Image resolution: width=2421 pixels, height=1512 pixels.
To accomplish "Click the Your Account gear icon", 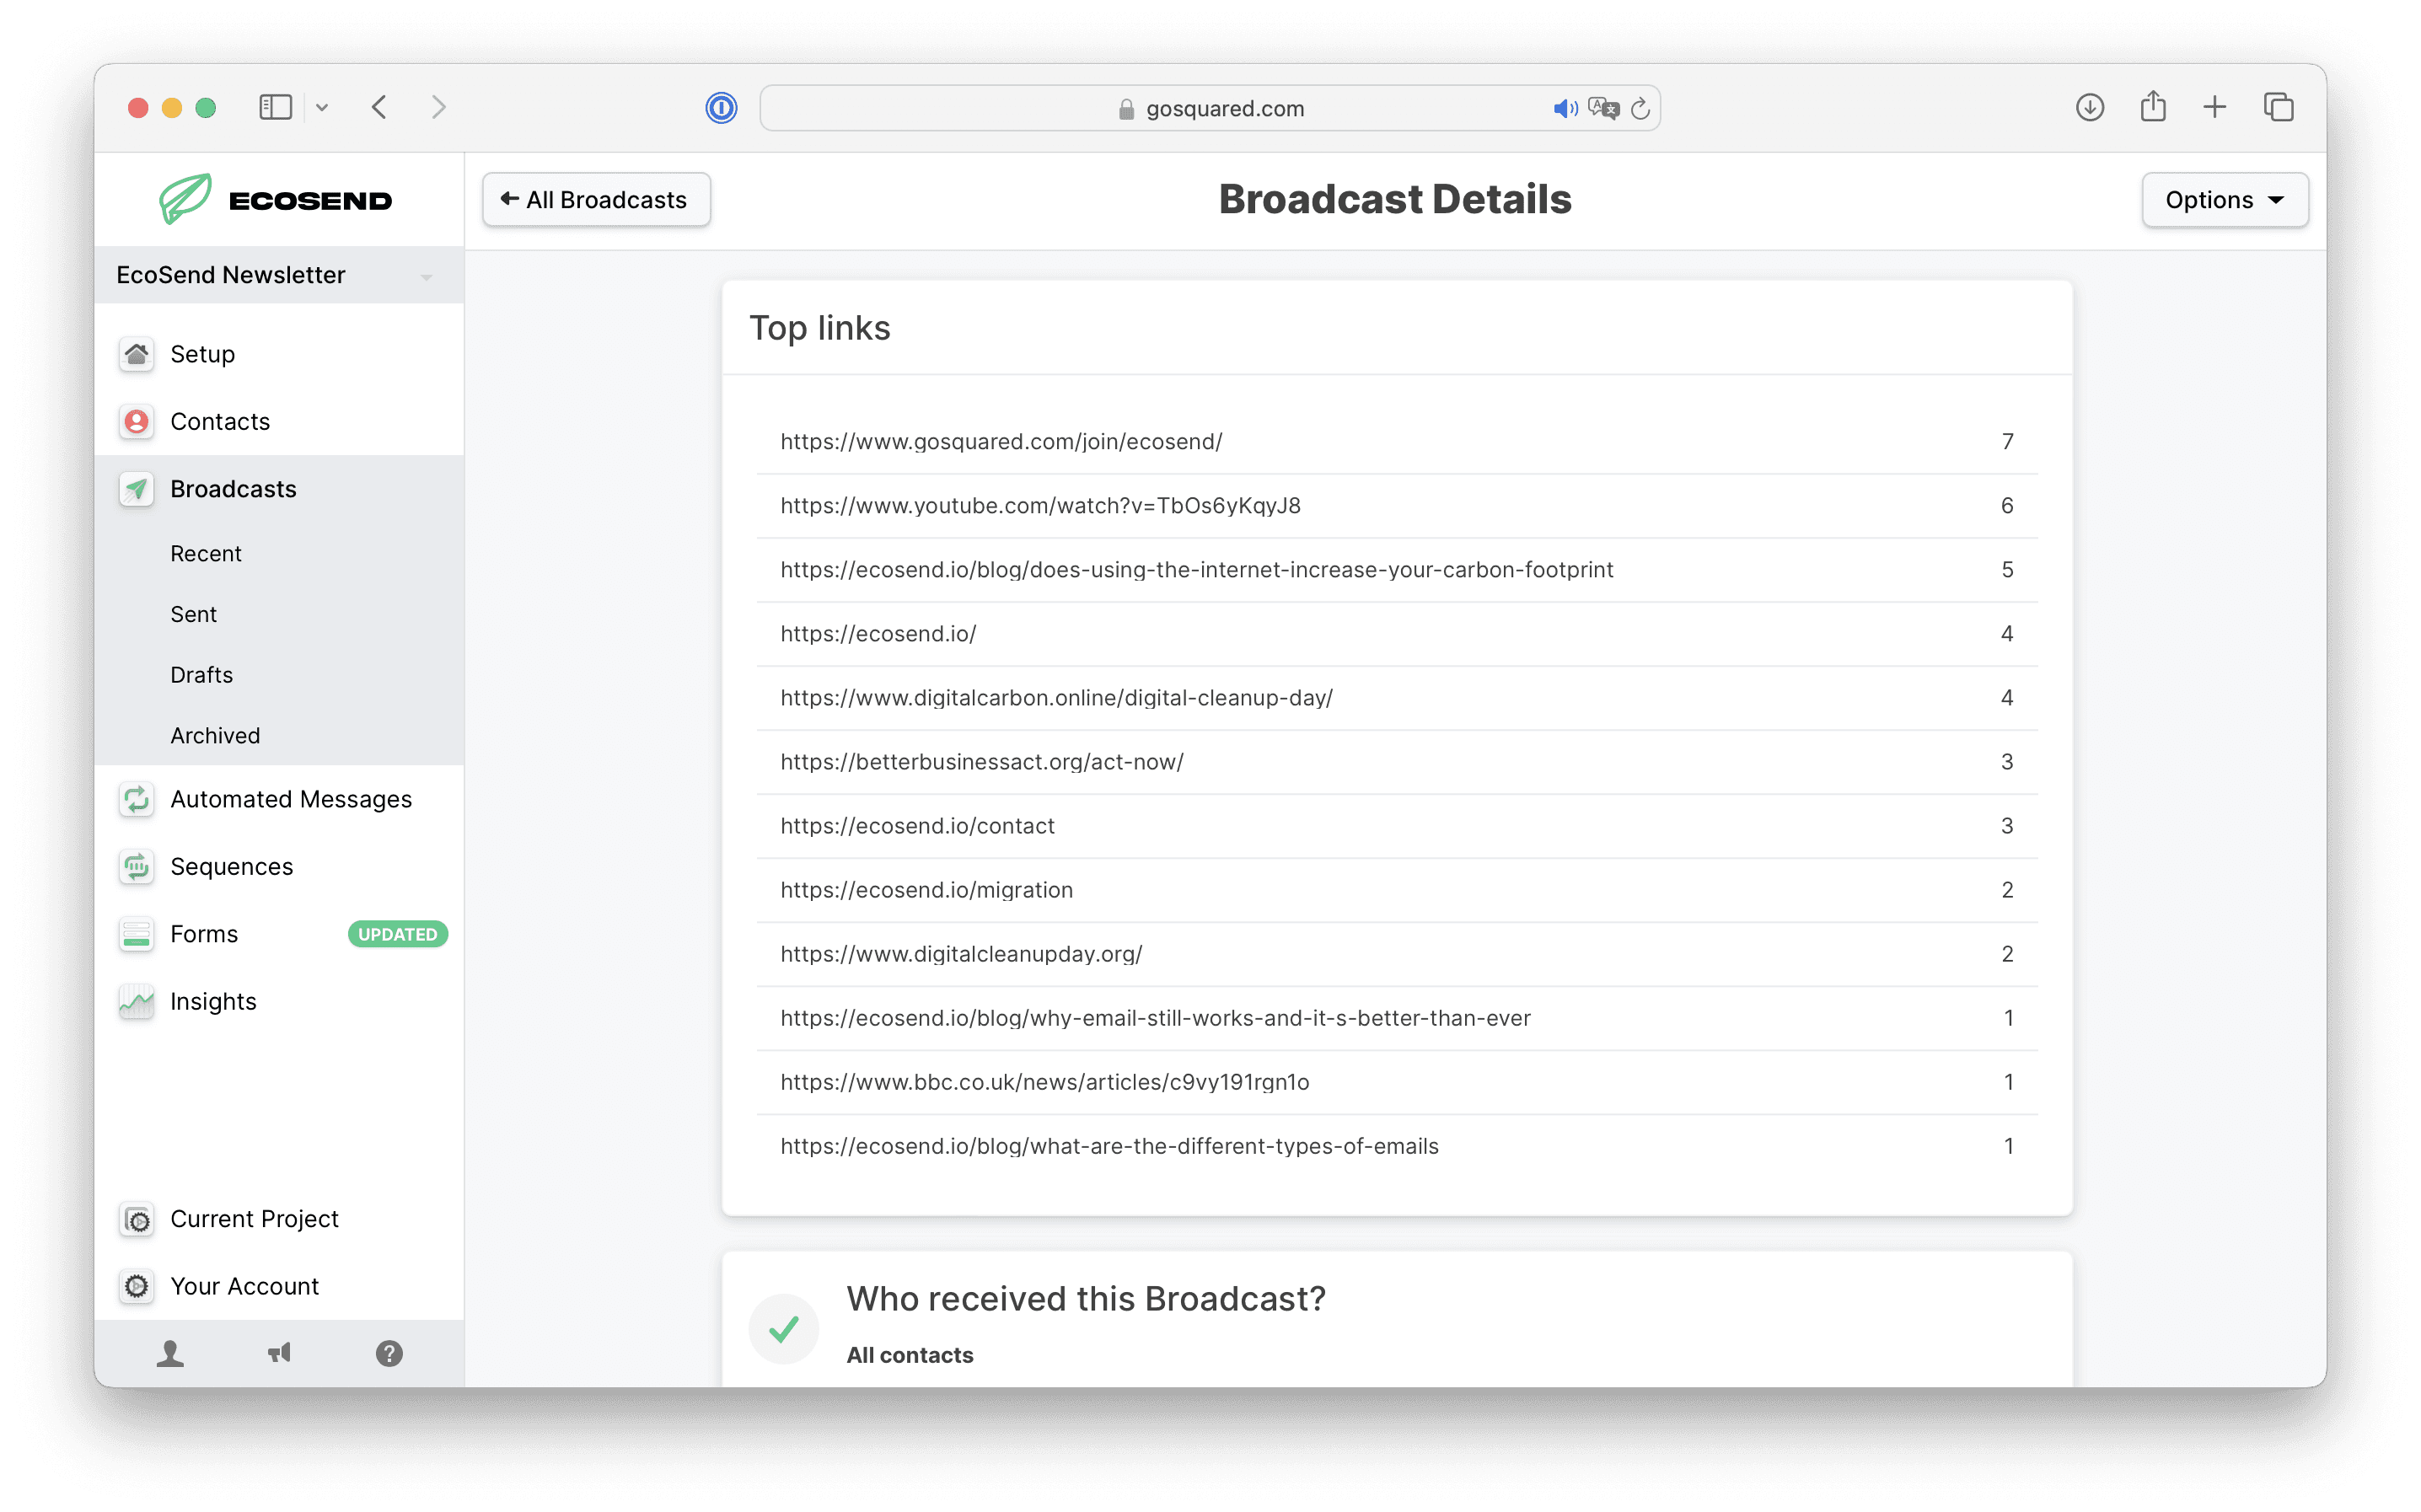I will 136,1286.
